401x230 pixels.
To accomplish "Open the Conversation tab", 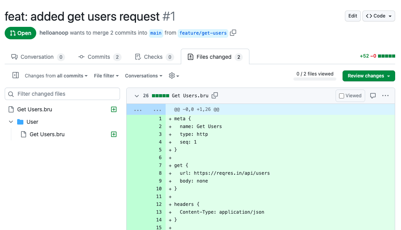I will point(37,56).
